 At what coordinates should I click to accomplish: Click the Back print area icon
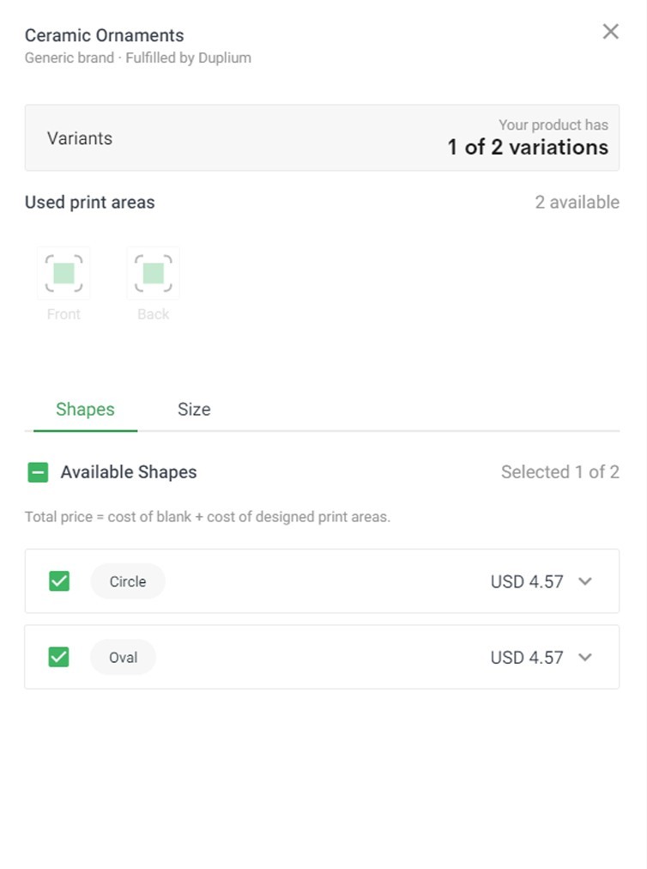(154, 273)
